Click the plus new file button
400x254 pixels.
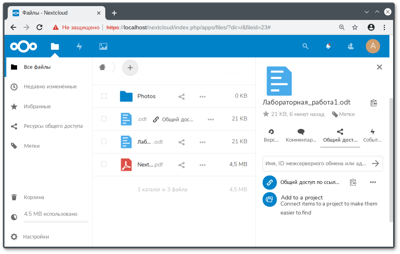point(130,68)
